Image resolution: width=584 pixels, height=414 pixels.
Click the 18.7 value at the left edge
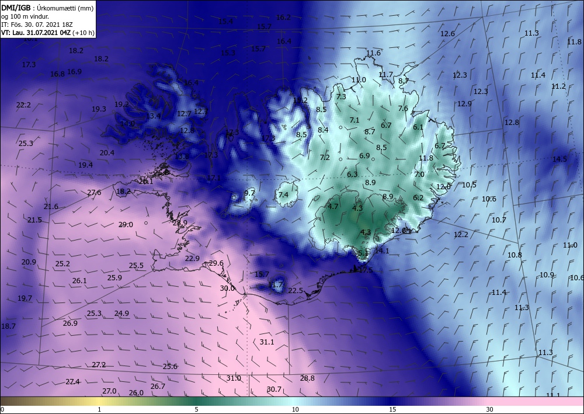(8, 326)
